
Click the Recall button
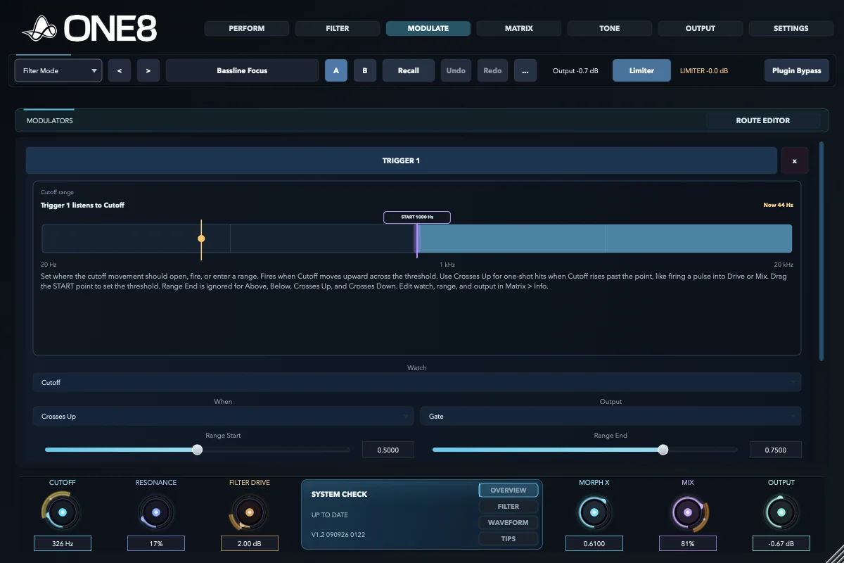tap(409, 70)
